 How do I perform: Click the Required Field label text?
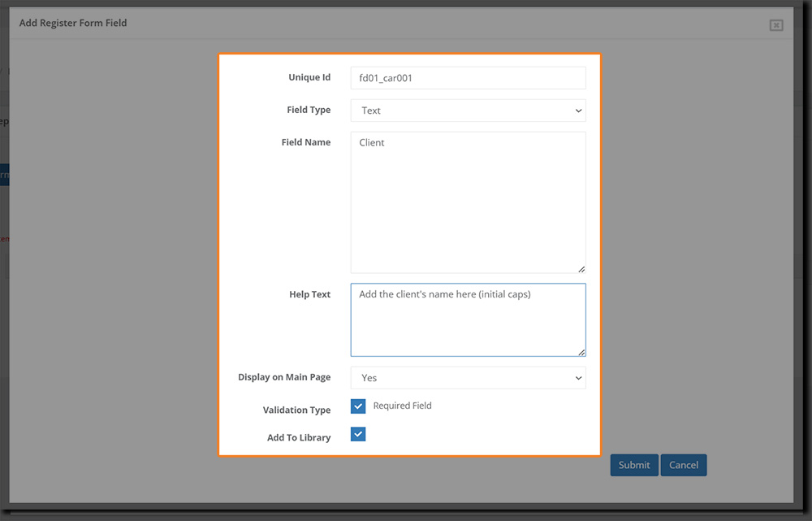coord(402,406)
